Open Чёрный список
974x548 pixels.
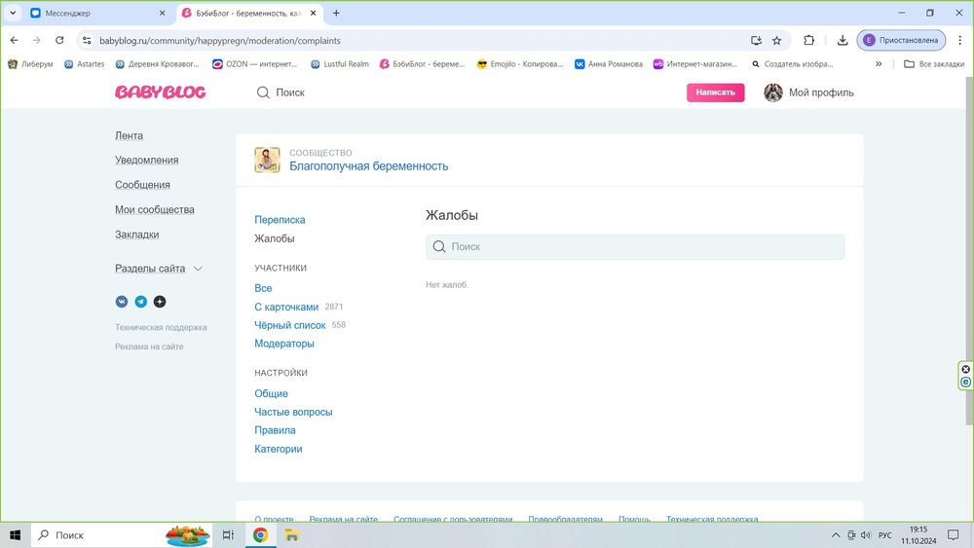coord(290,325)
